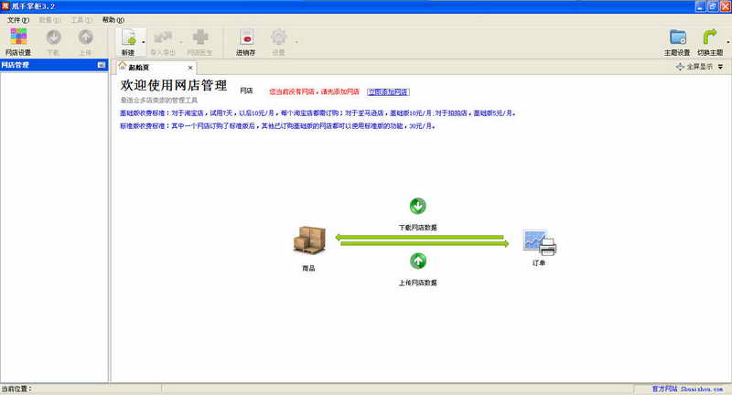The image size is (732, 395).
Task: Click the greyed 下载 download toolbar icon
Action: 53,37
